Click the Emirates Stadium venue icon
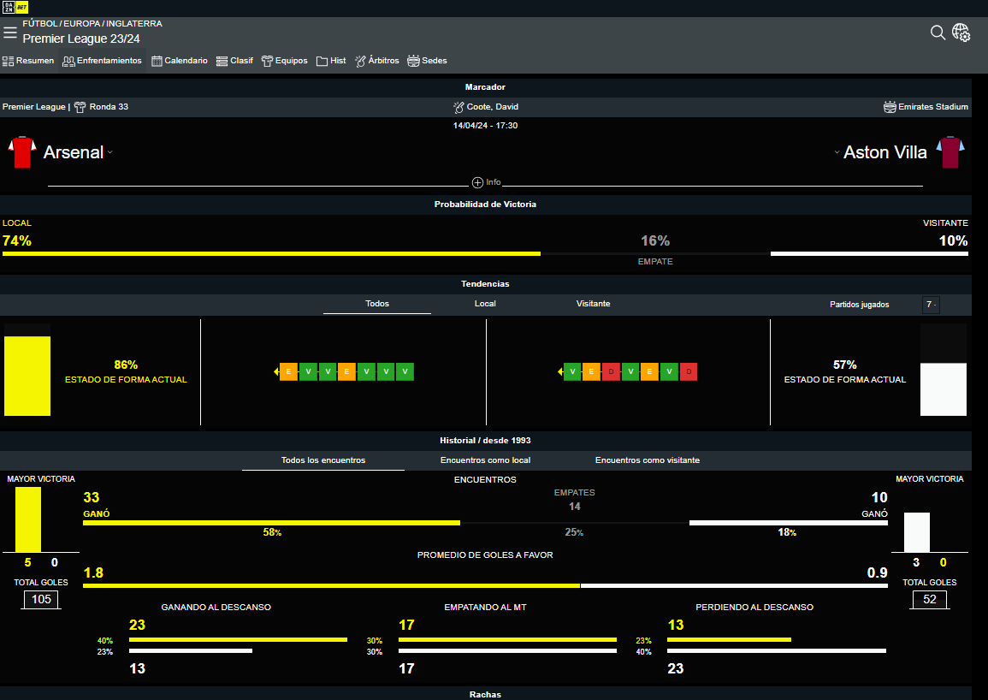 click(890, 107)
